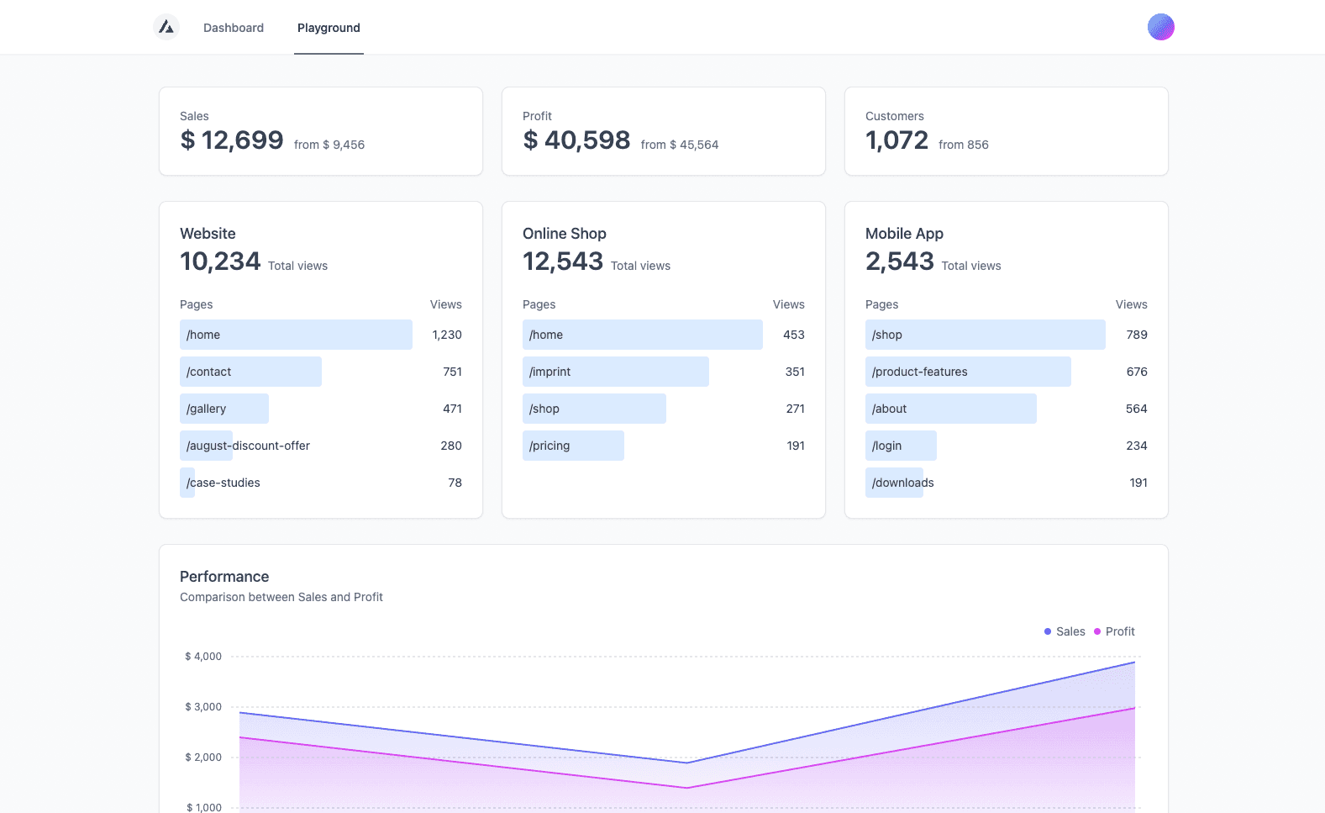The image size is (1325, 813).
Task: Select the /pricing page bar
Action: click(573, 446)
